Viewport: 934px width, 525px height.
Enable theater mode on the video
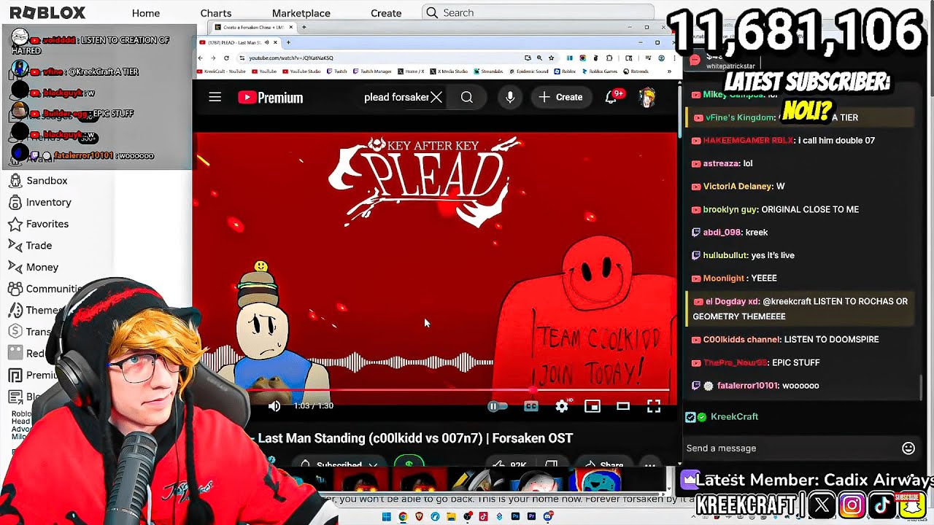coord(623,406)
